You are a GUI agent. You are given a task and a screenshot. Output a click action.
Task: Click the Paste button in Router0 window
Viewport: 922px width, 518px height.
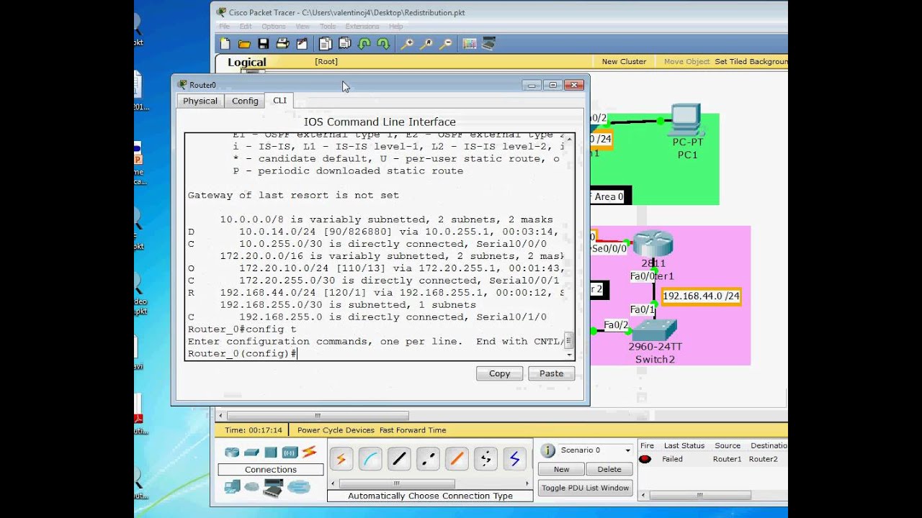(551, 373)
